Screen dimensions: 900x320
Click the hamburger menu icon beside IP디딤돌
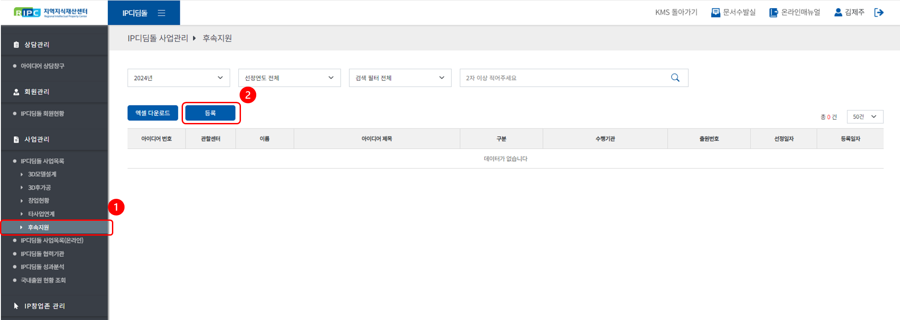(x=161, y=13)
